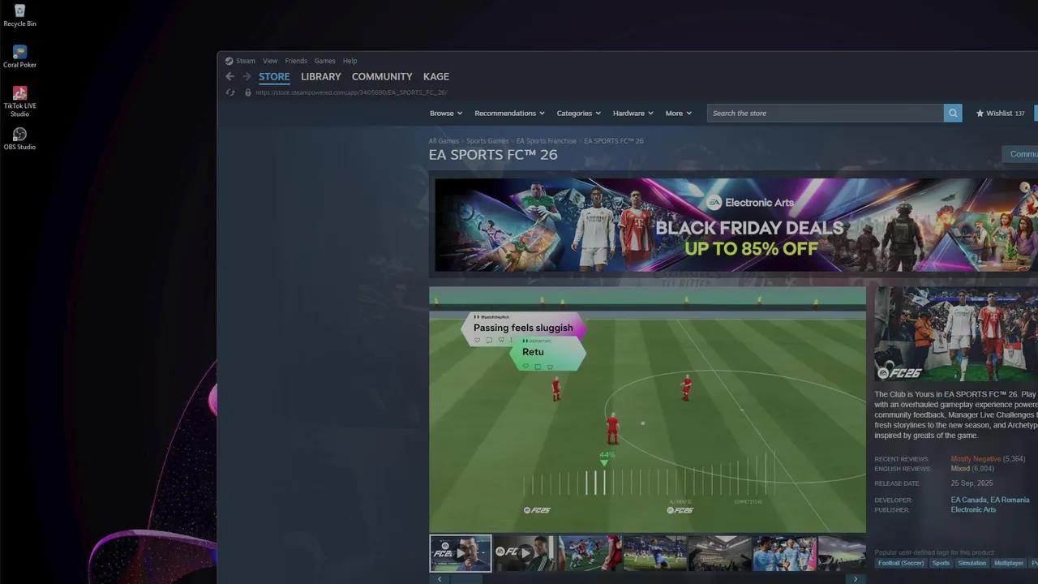The image size is (1038, 584).
Task: Open the 'Mixed' English reviews link
Action: tap(960, 469)
